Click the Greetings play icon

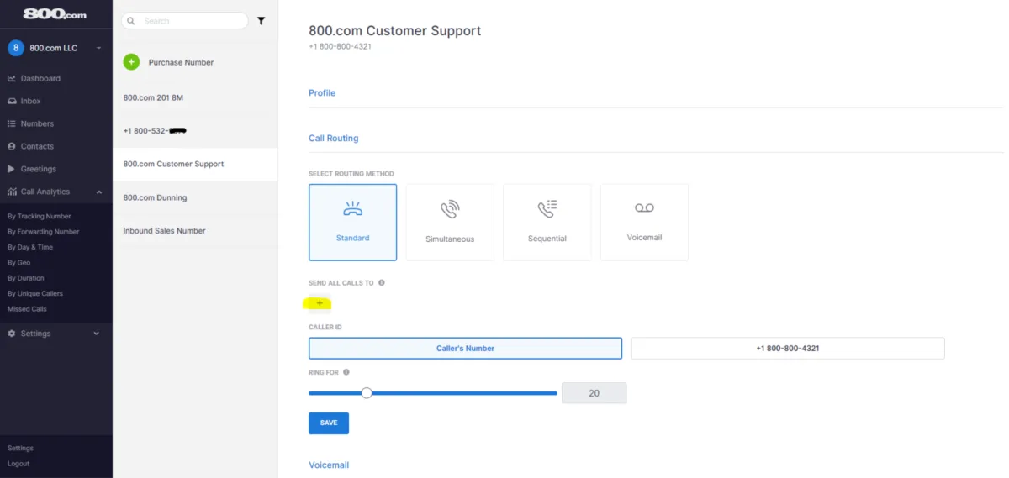(x=12, y=169)
